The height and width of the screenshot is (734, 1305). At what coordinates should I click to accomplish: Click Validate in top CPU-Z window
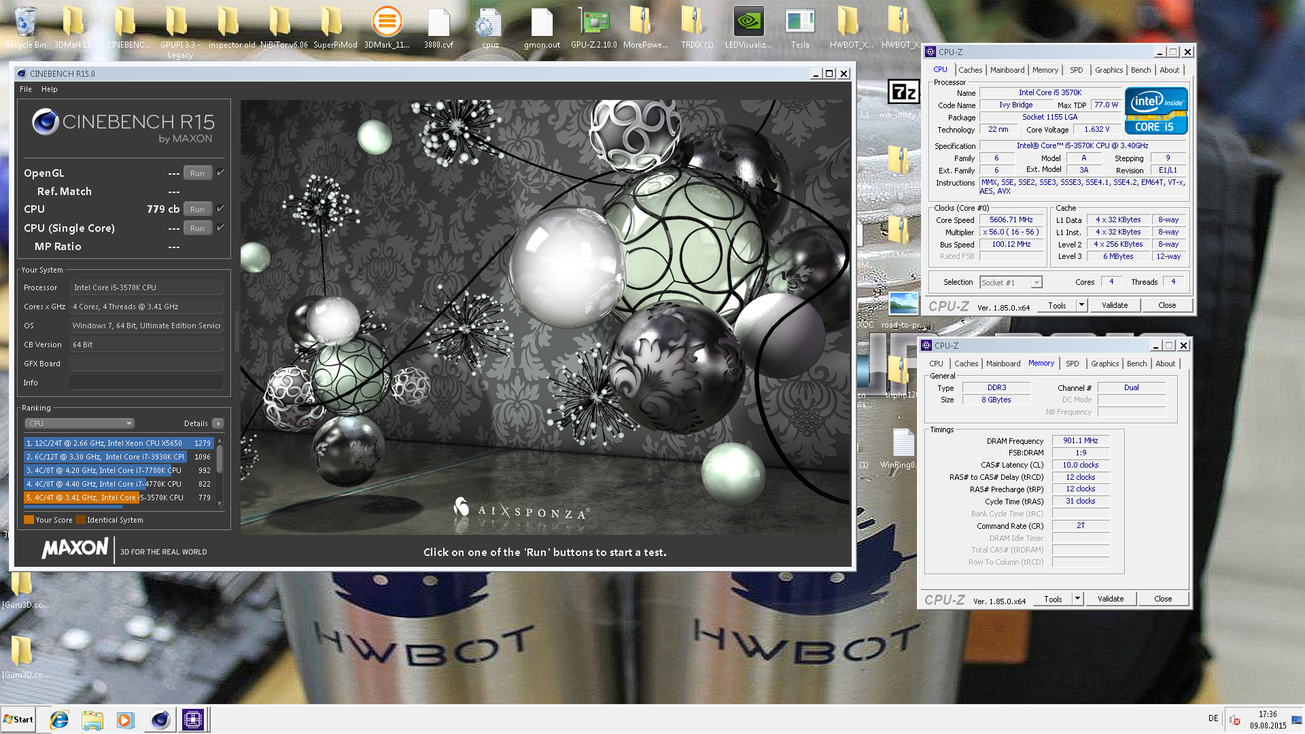[x=1115, y=305]
